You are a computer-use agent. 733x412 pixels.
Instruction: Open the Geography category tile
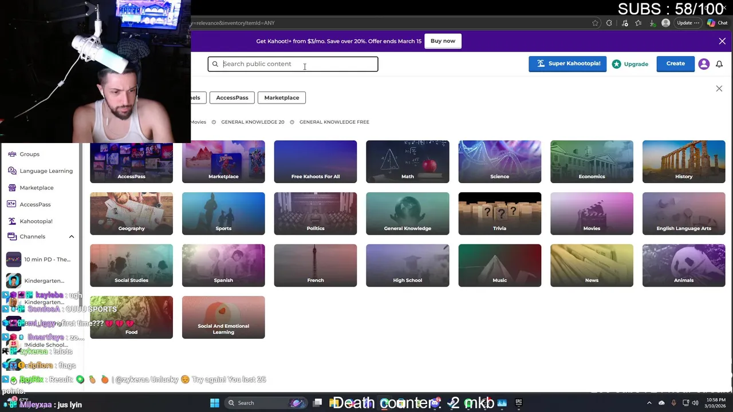point(131,213)
